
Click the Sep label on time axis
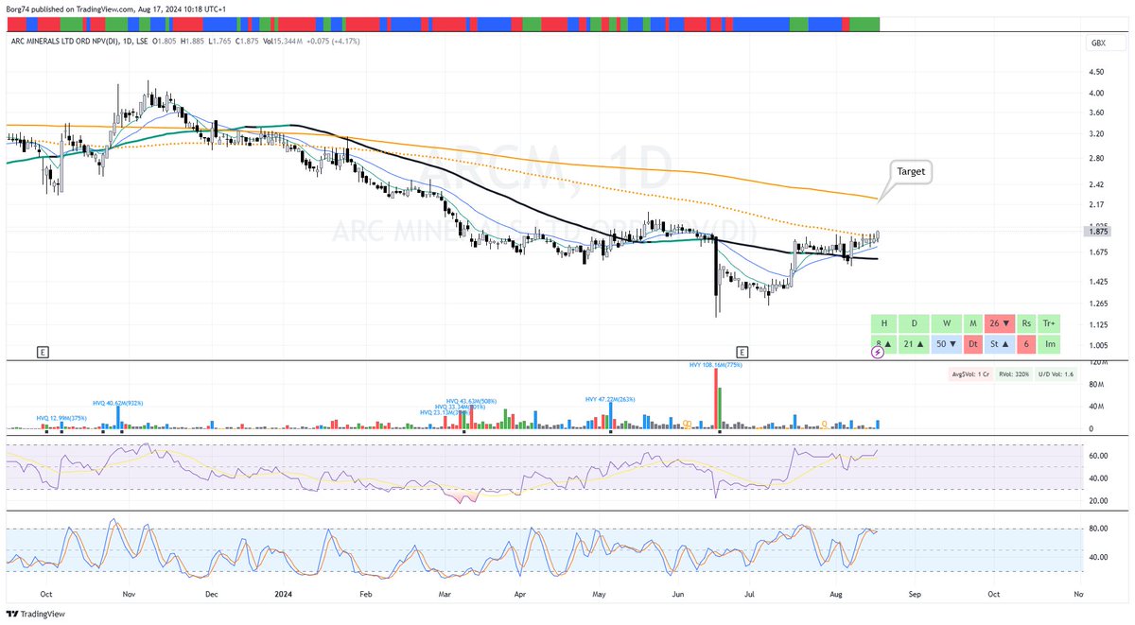[x=913, y=597]
